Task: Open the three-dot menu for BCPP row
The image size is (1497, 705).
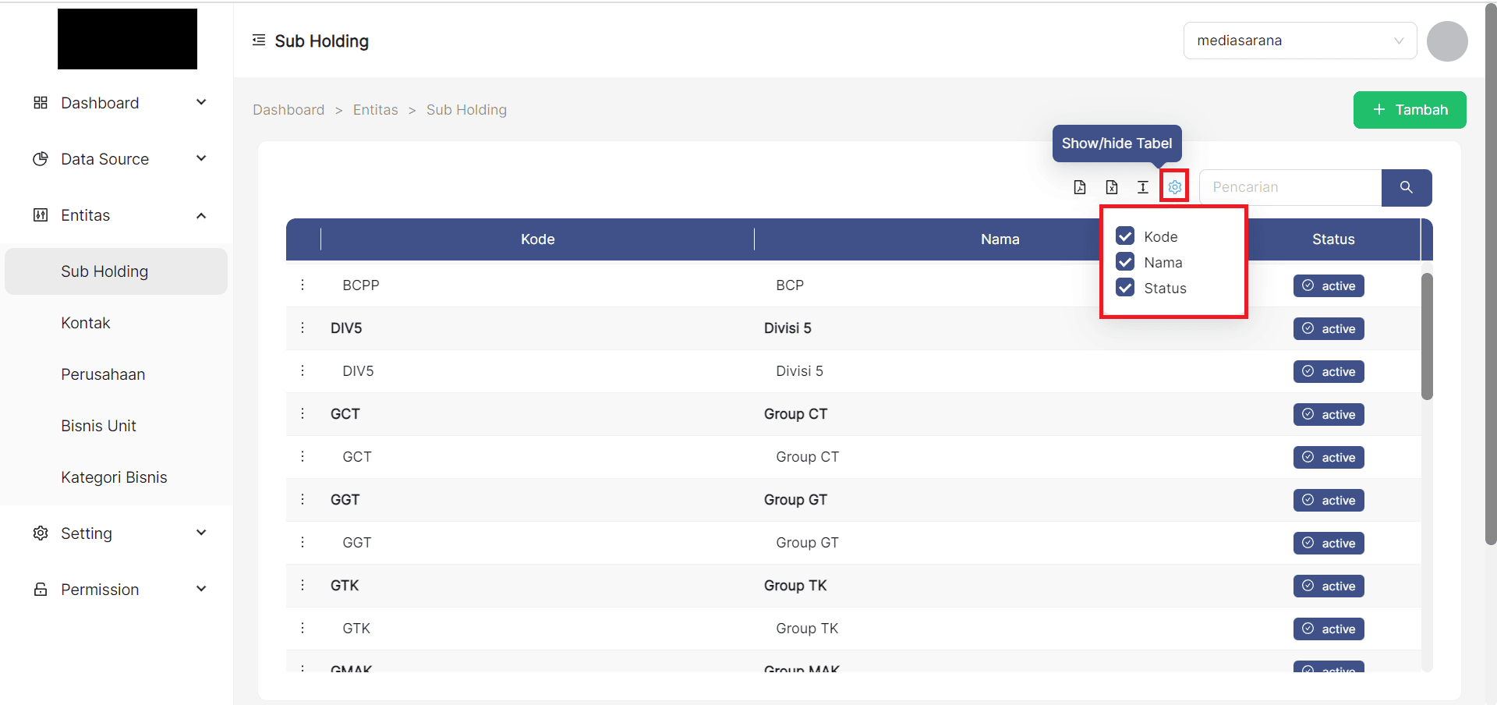Action: 303,285
